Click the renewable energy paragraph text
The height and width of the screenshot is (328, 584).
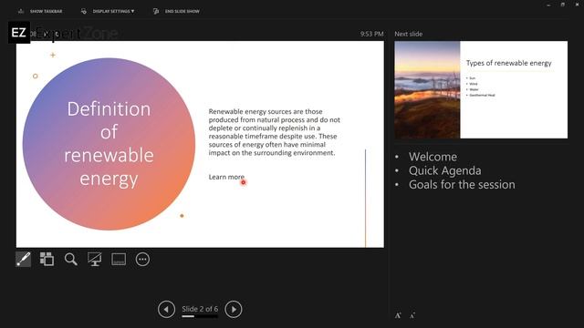275,132
